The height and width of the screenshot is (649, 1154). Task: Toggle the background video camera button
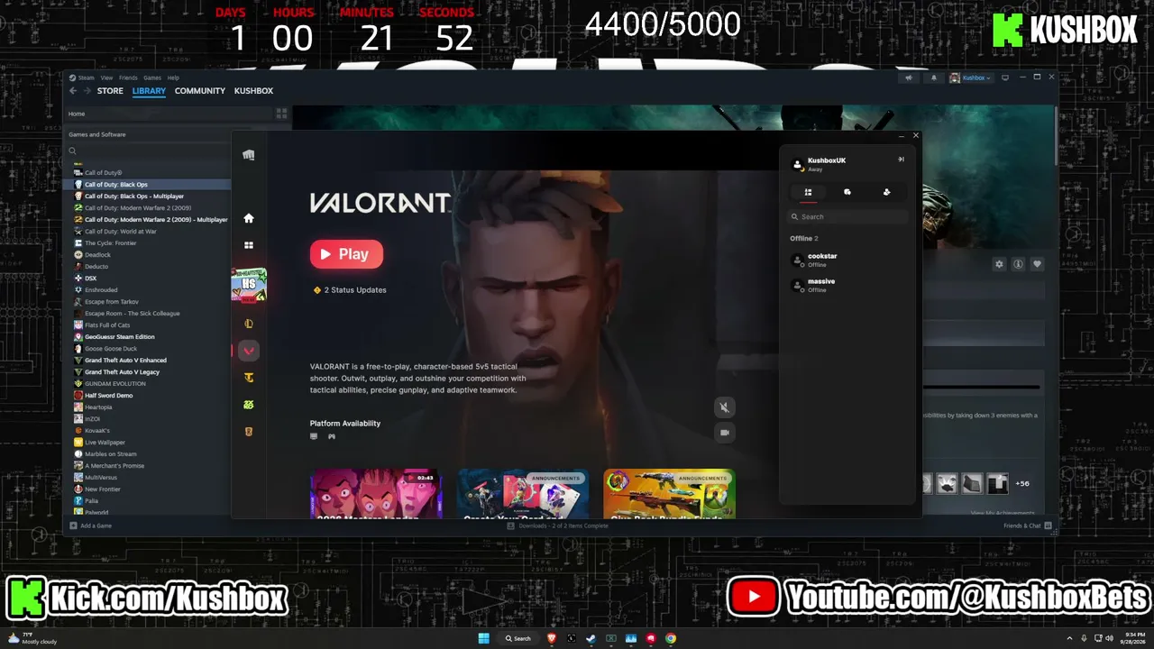(x=724, y=433)
